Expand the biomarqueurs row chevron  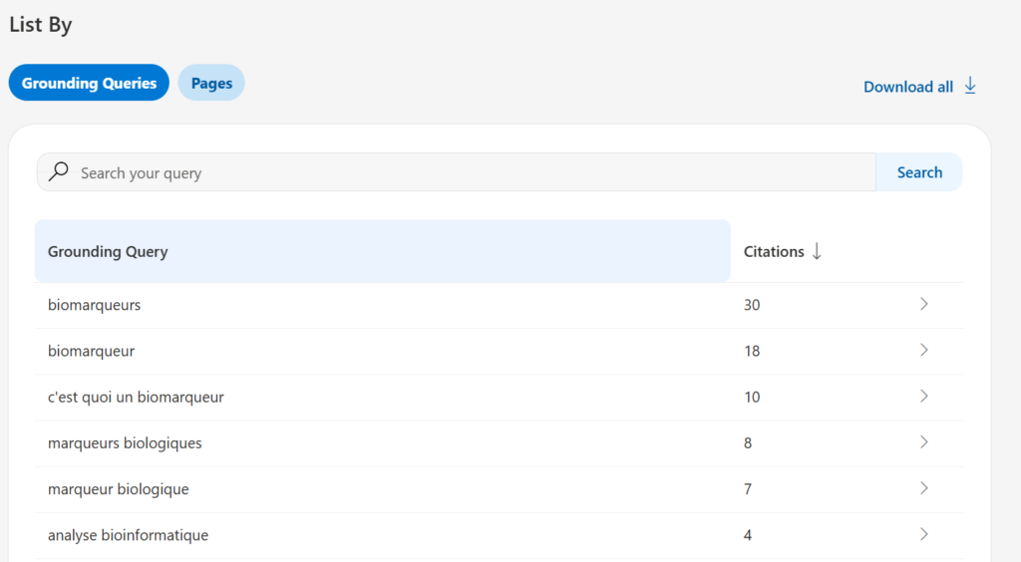pos(923,304)
